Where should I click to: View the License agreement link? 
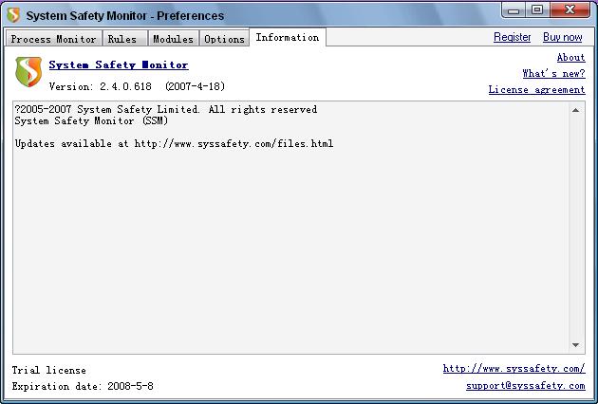[x=536, y=89]
